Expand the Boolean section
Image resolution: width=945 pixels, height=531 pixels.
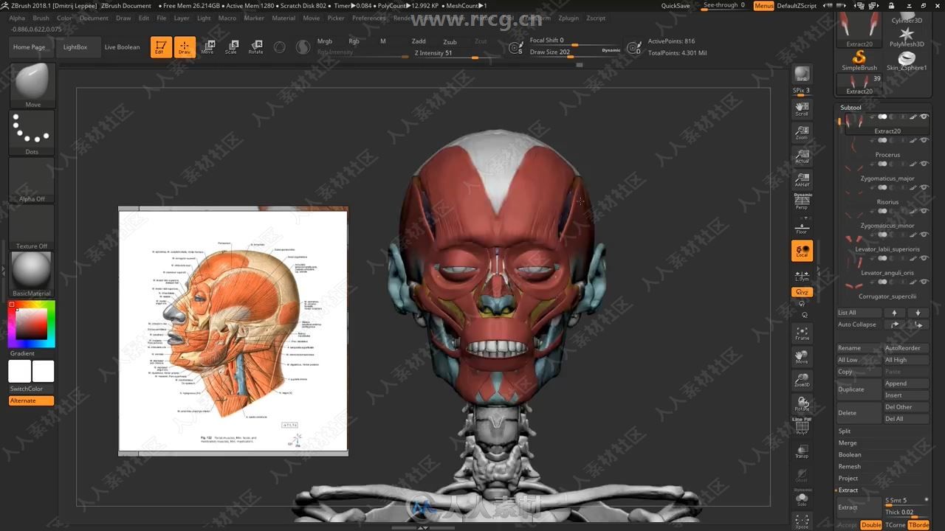coord(850,454)
